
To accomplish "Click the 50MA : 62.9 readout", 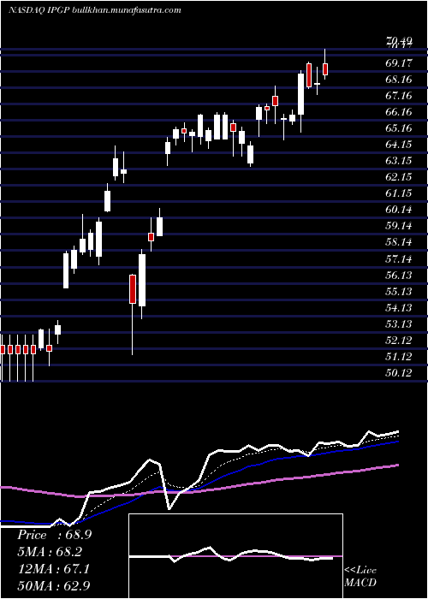I will pyautogui.click(x=54, y=585).
